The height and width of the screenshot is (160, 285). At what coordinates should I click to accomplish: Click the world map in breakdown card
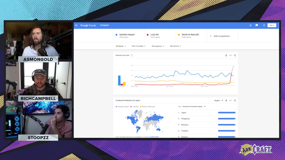tap(145, 121)
